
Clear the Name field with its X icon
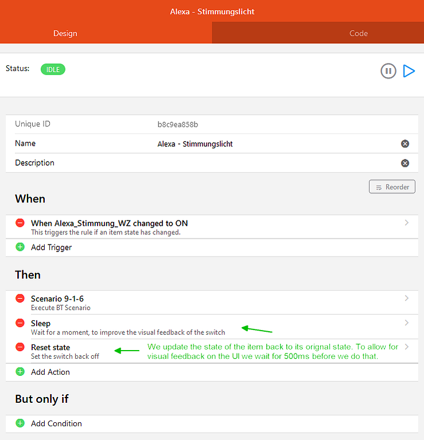(405, 144)
